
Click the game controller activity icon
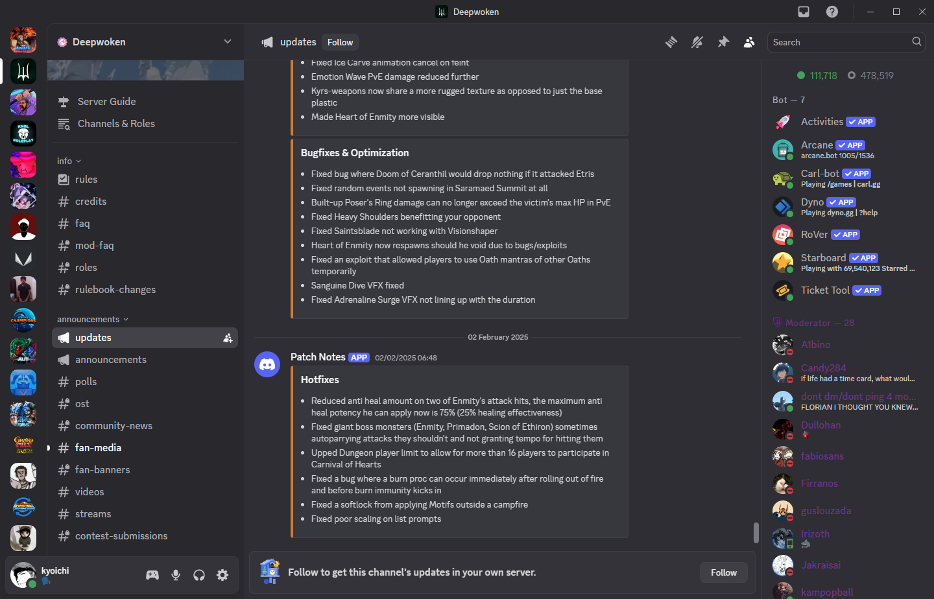(152, 575)
